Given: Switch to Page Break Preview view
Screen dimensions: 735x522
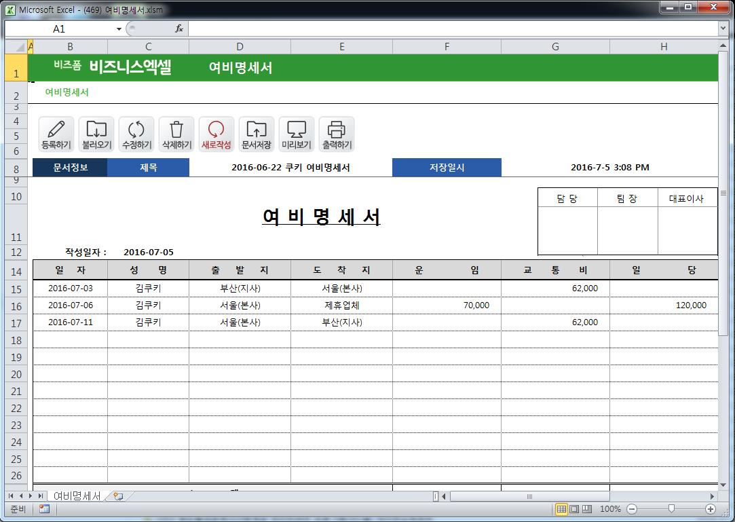Looking at the screenshot, I should 587,509.
